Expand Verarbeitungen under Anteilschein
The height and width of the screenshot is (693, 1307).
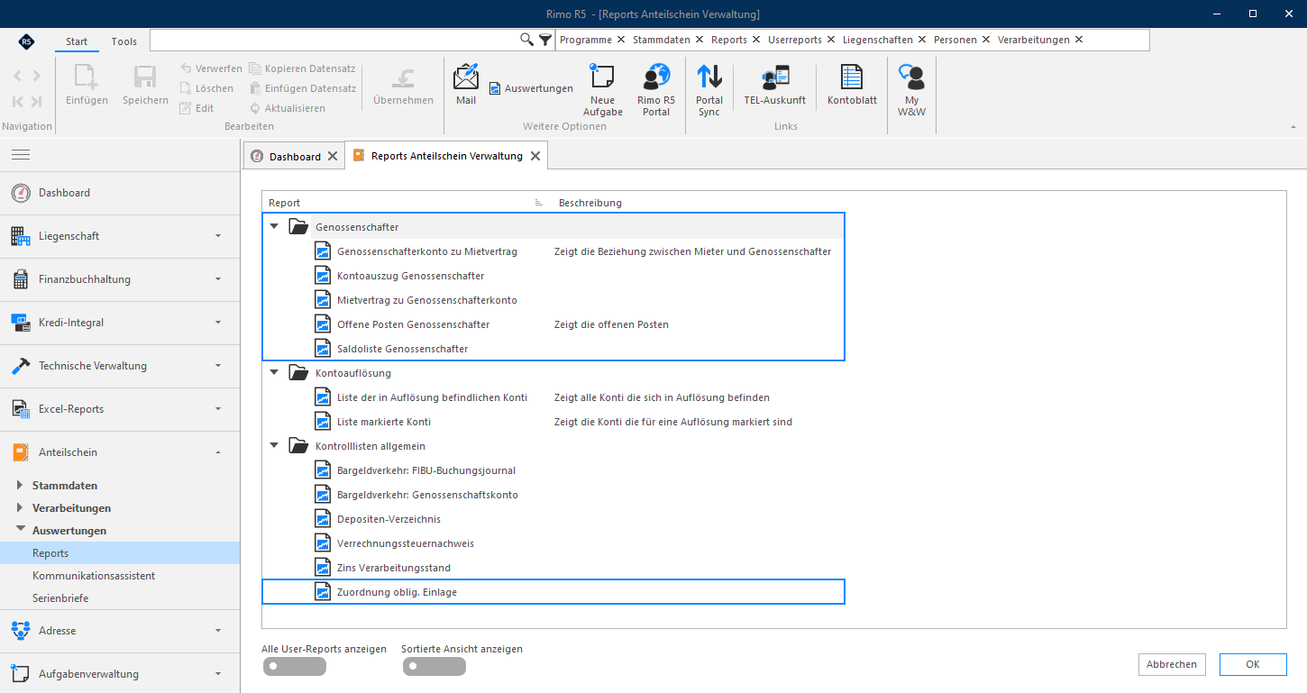(x=20, y=507)
